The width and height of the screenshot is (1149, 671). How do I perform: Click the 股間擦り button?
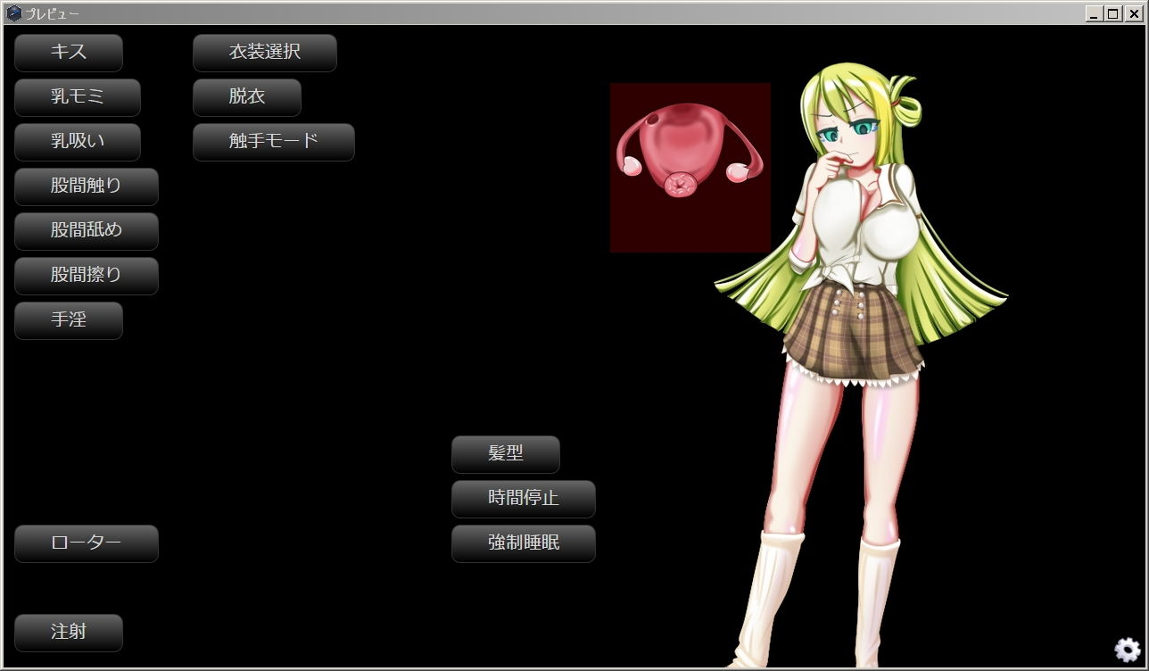click(87, 276)
